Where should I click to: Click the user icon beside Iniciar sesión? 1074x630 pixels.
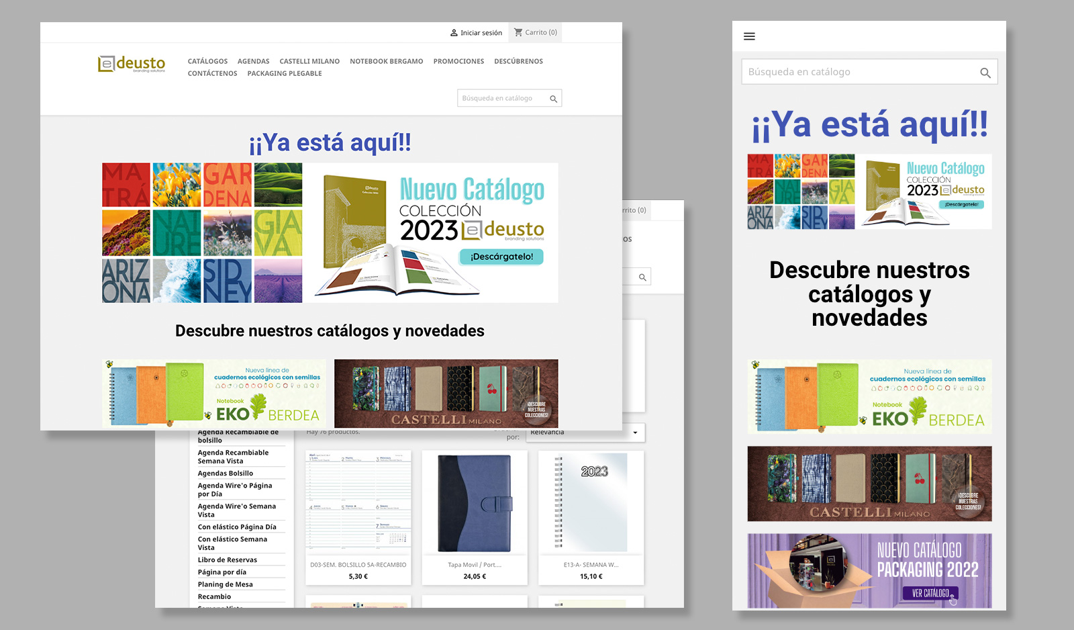[454, 32]
